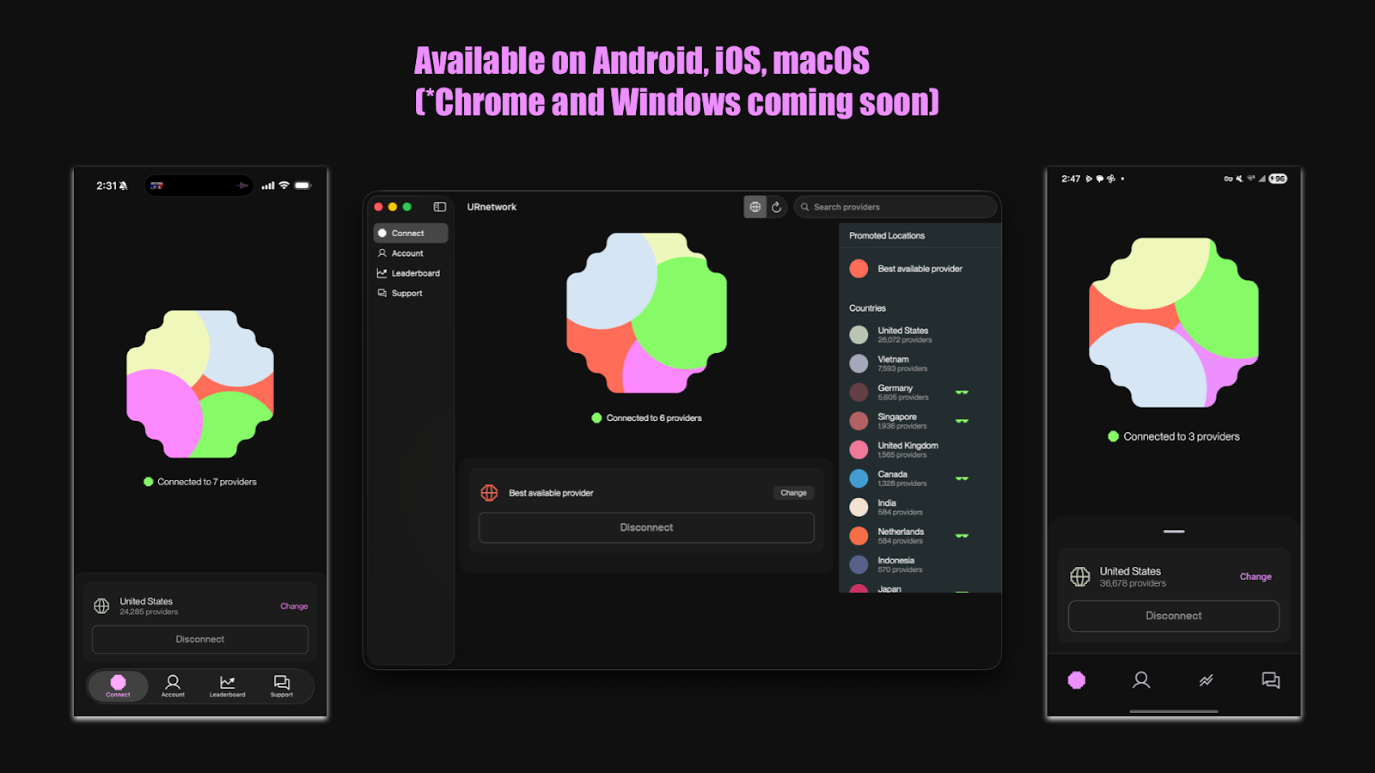Expand the Singapore provider entry
This screenshot has height=773, width=1375.
click(898, 421)
